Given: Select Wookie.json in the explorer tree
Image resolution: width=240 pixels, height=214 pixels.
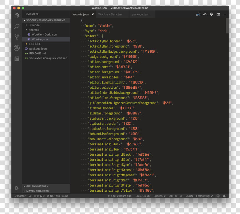Looking at the screenshot, I should pos(46,39).
